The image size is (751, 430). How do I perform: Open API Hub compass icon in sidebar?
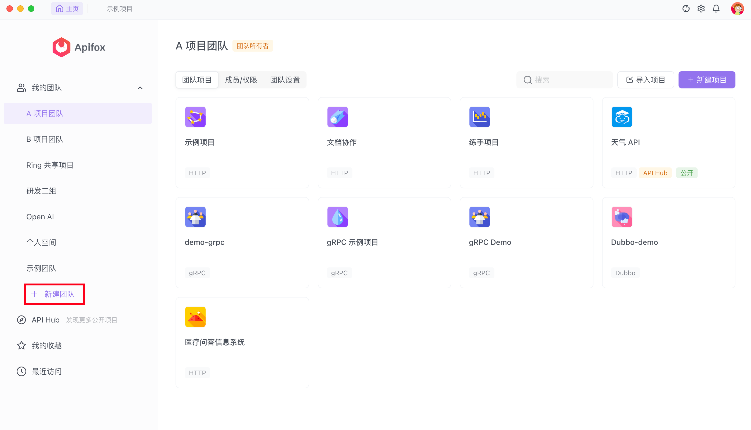pos(21,320)
